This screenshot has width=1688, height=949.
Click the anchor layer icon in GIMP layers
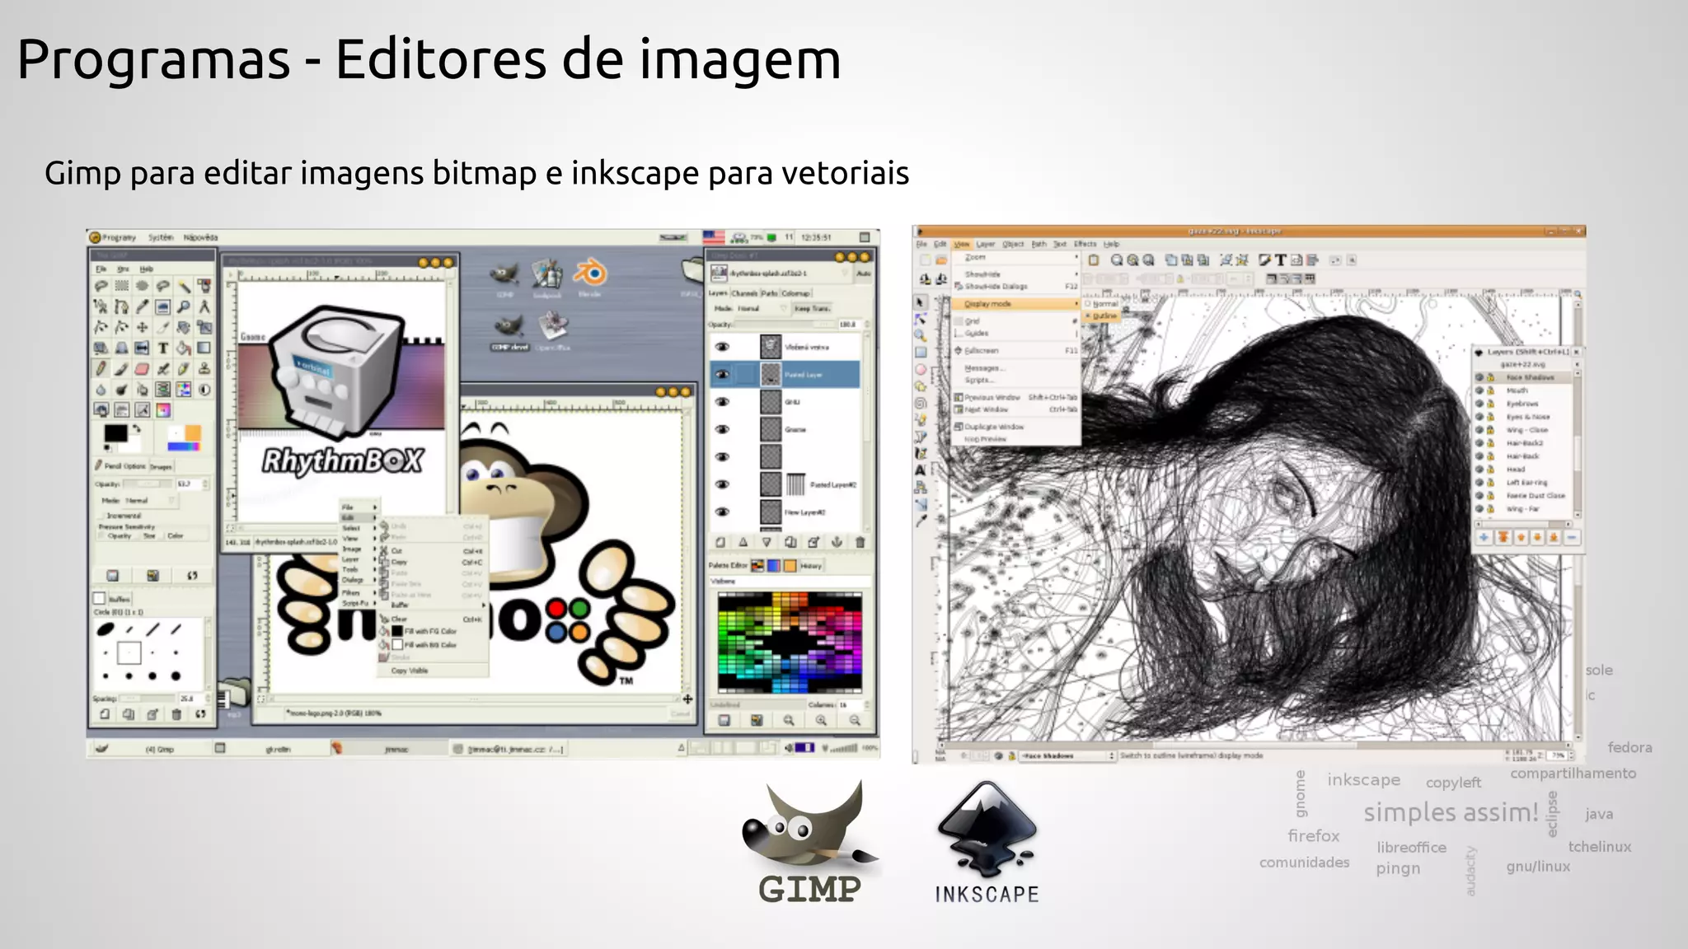click(x=837, y=542)
